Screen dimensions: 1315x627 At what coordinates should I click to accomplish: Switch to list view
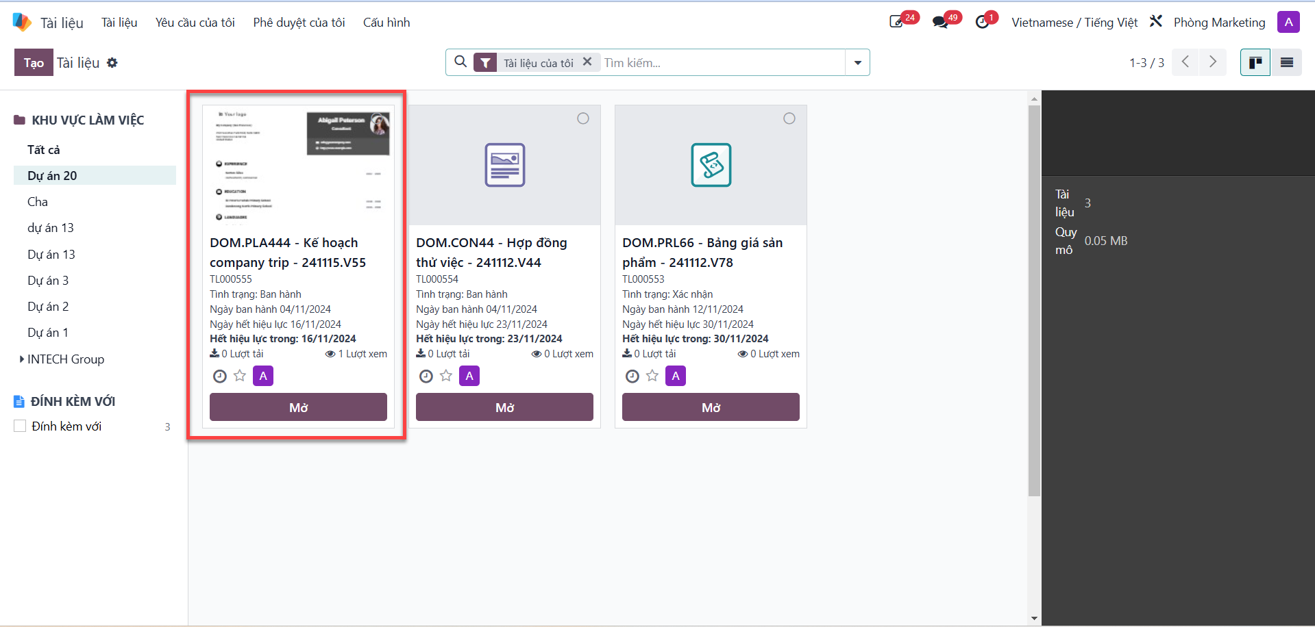point(1286,62)
